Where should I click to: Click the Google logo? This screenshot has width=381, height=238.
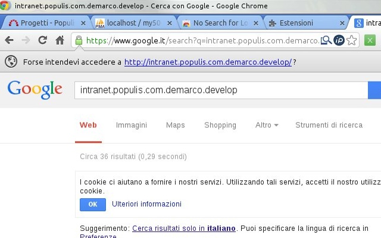[x=35, y=90]
